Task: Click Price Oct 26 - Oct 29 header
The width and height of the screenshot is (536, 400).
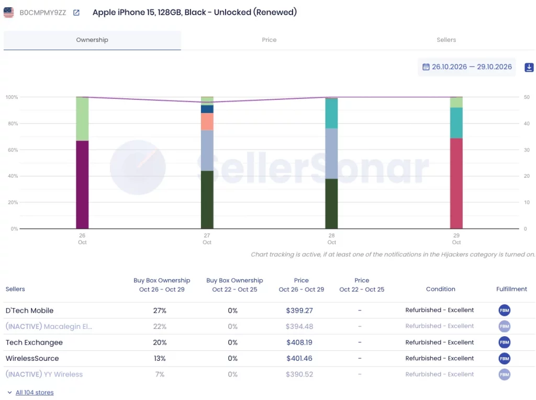Action: tap(301, 285)
